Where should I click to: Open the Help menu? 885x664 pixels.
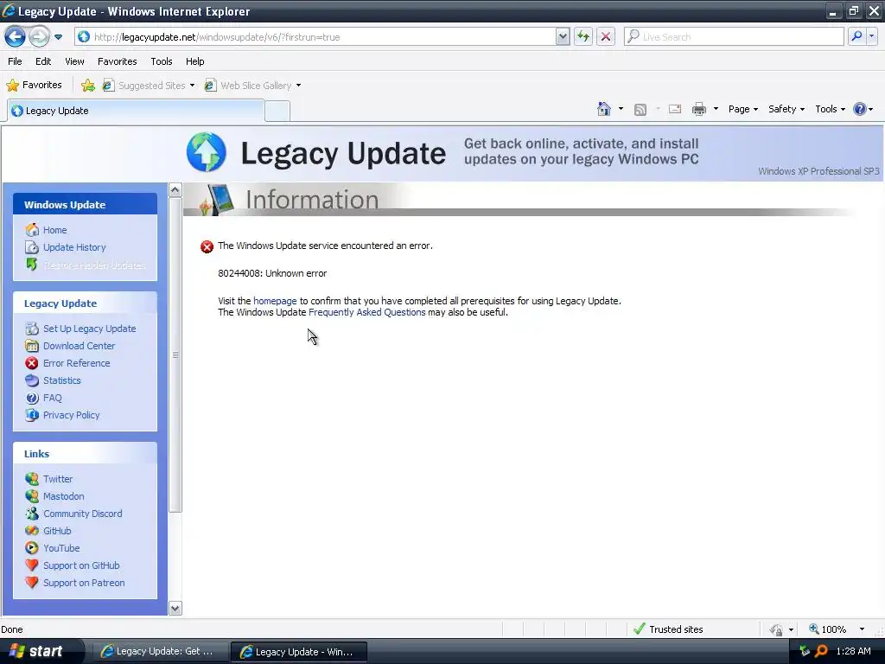point(194,61)
